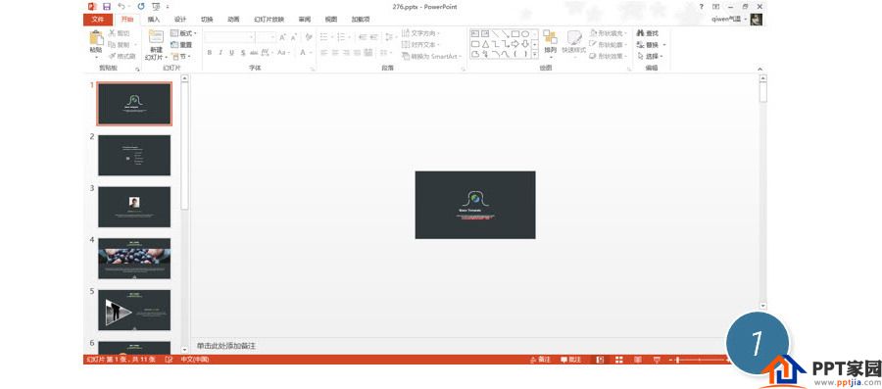Switch to the Transitions (切换) tab
Viewport: 882px width, 389px height.
(x=207, y=20)
